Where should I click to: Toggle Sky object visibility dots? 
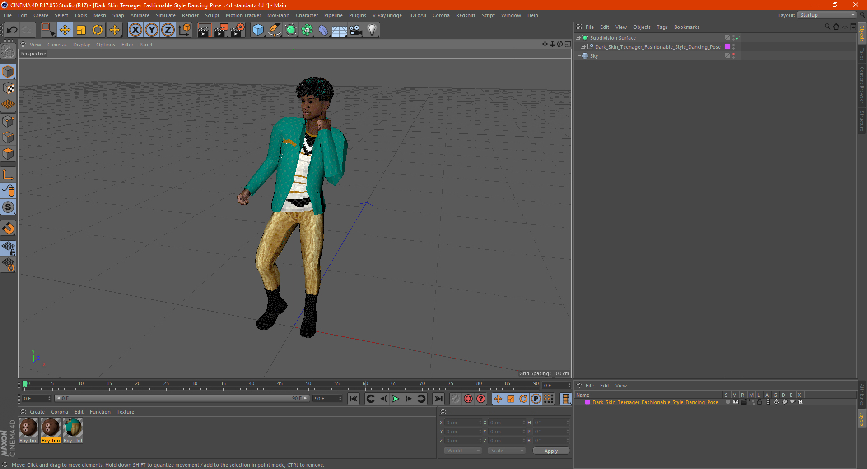click(x=733, y=56)
